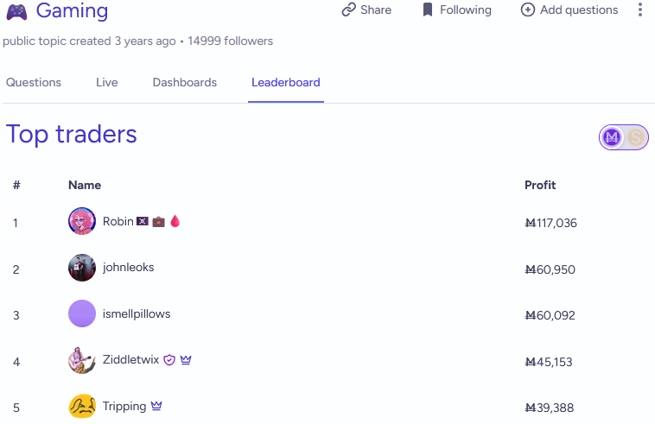
Task: Click Ziddletwix's shield check badge
Action: [169, 360]
